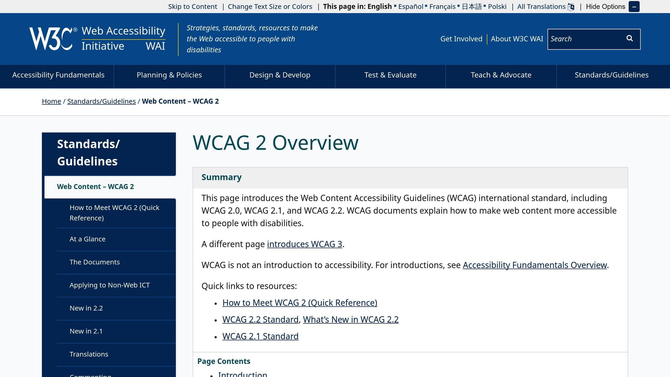Navigate to Home via the breadcrumb

click(x=51, y=101)
